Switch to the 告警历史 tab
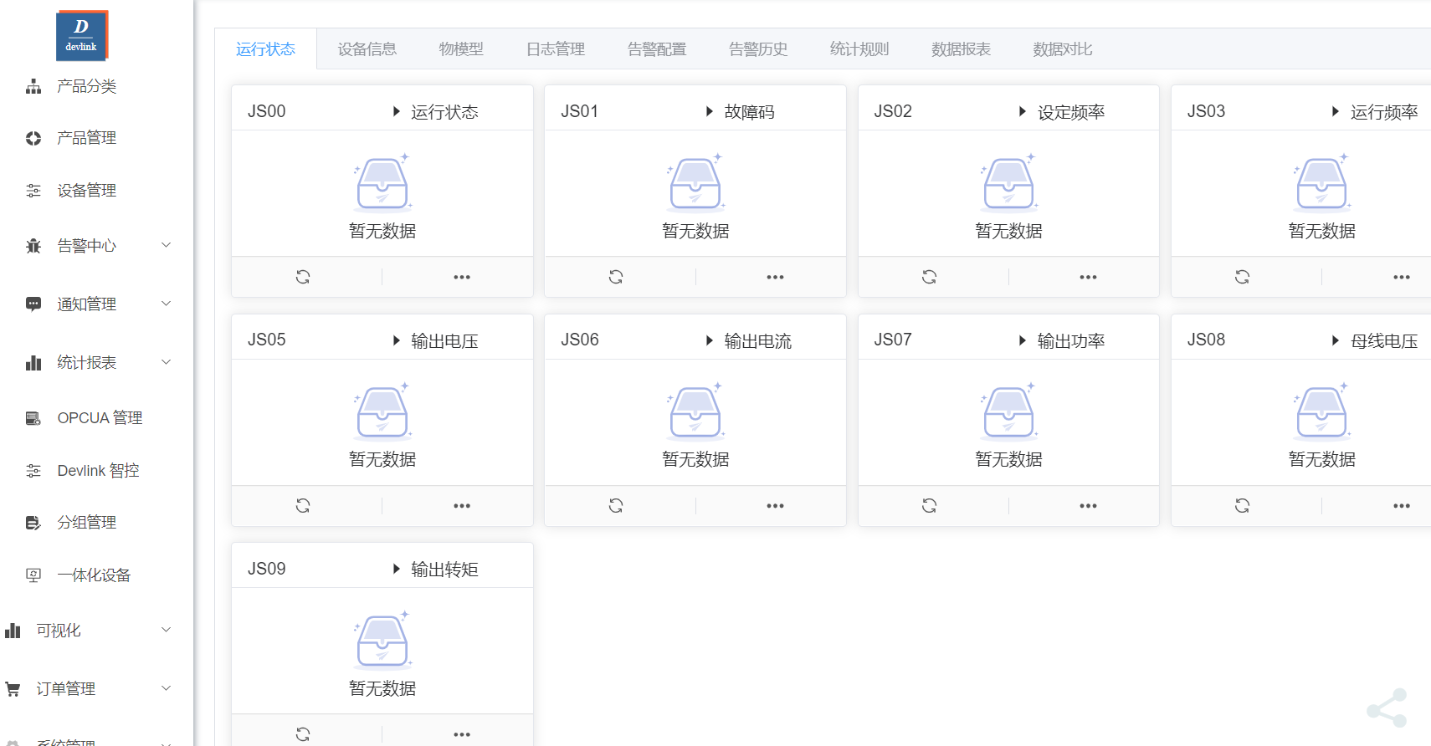The image size is (1431, 746). coord(757,49)
